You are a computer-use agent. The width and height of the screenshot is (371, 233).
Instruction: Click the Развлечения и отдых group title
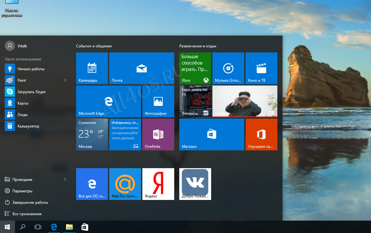click(198, 46)
